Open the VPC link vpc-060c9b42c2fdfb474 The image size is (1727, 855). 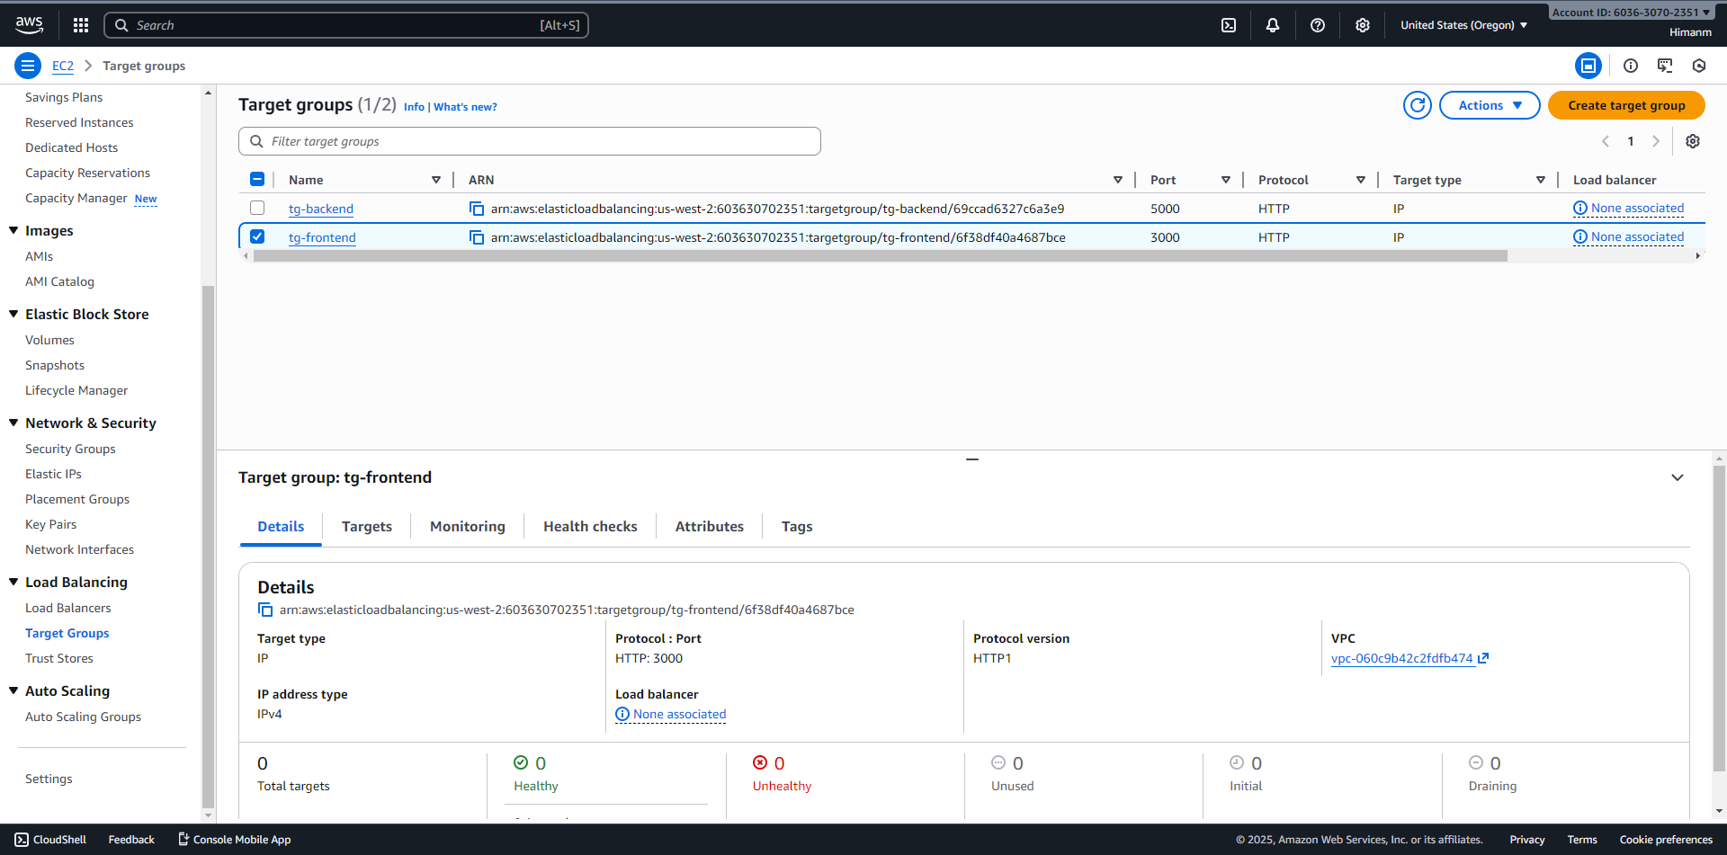(1402, 658)
